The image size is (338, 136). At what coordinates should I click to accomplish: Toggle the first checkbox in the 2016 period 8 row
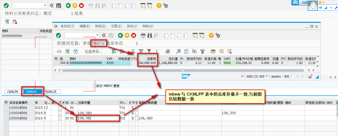pyautogui.click(x=60, y=113)
